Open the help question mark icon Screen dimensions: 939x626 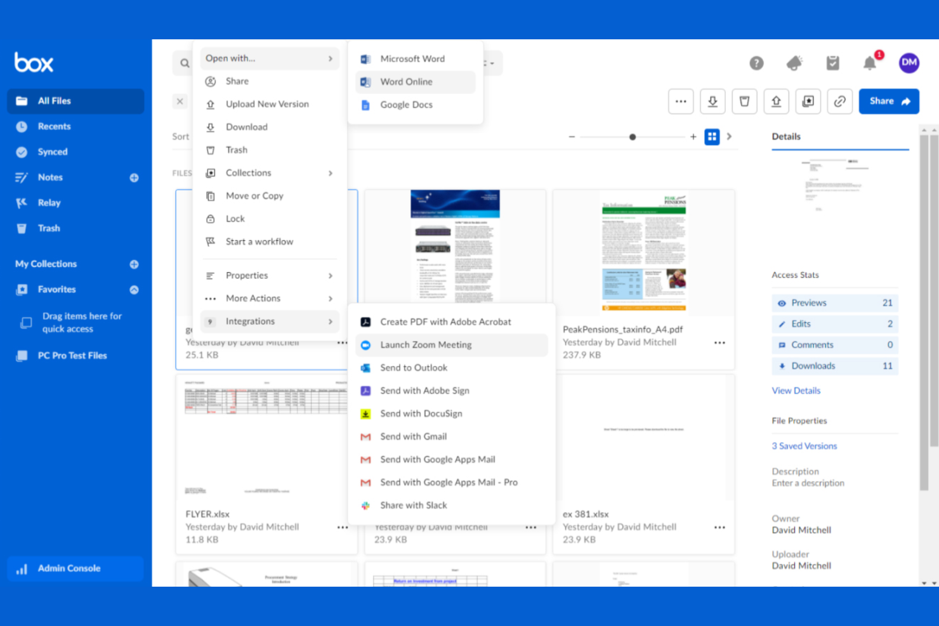pyautogui.click(x=756, y=63)
